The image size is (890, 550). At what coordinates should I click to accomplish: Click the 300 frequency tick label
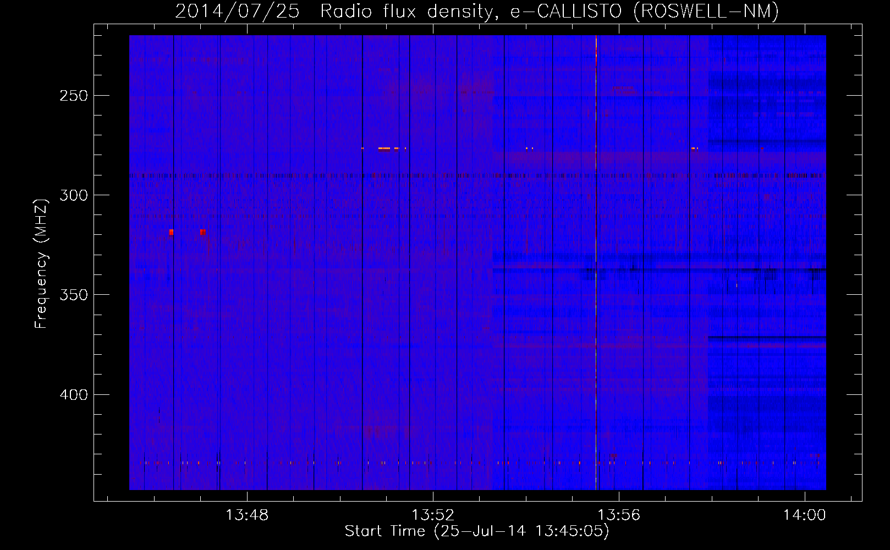pos(74,195)
